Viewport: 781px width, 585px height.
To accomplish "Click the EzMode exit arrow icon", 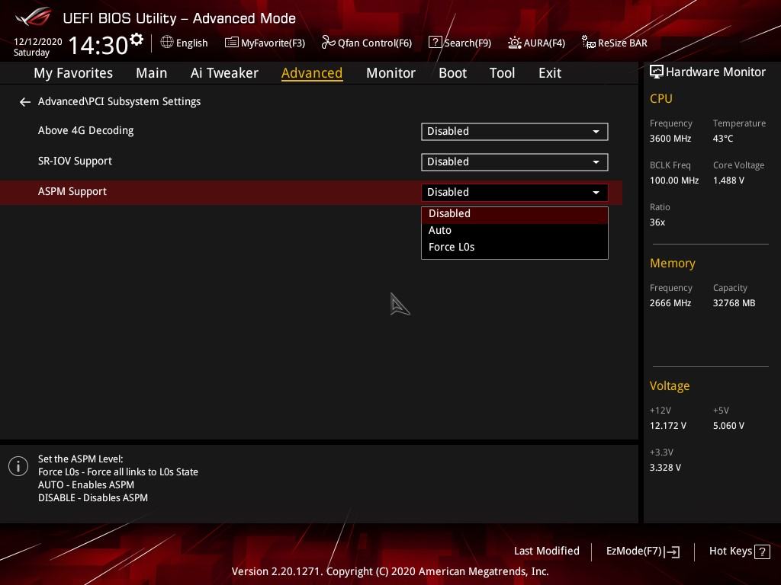I will point(672,551).
